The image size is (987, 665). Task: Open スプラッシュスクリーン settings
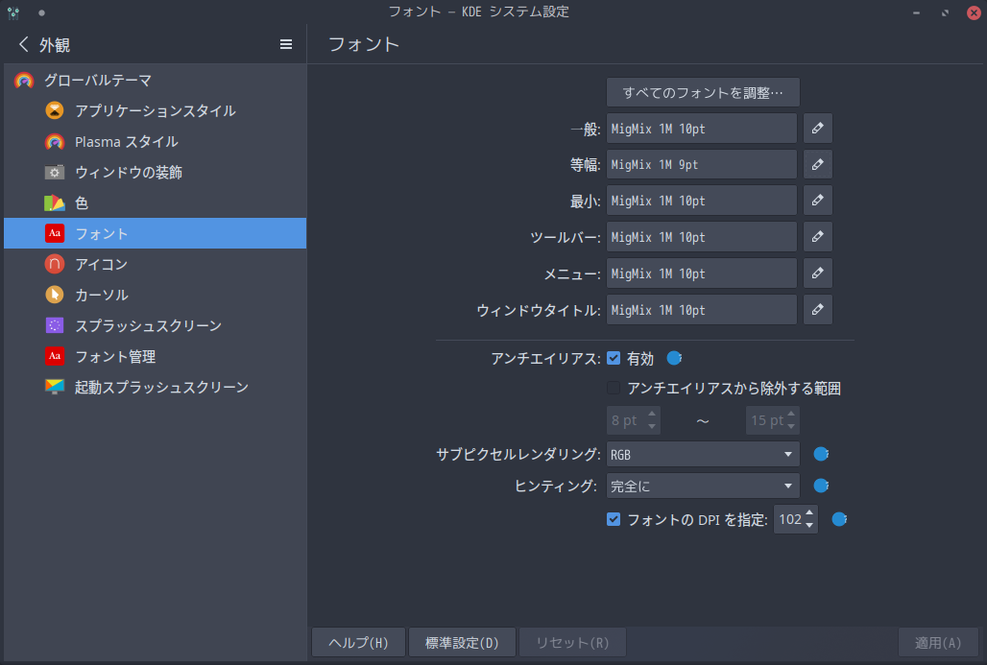click(155, 325)
